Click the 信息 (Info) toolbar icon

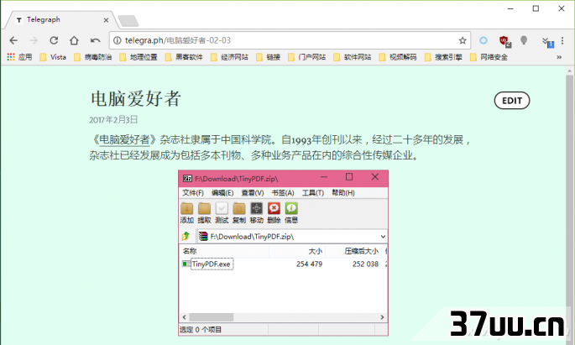pos(291,213)
